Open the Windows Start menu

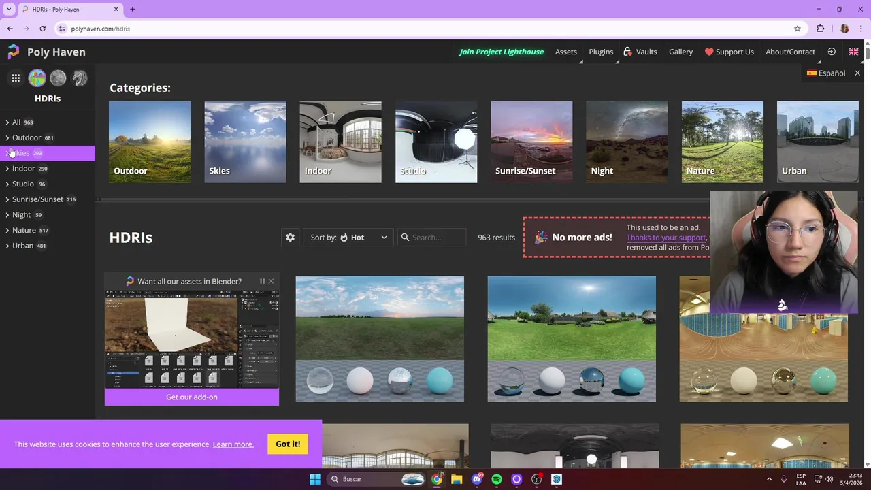315,479
